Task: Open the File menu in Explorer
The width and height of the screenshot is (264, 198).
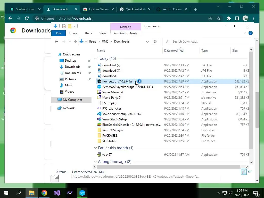Action: 59,33
